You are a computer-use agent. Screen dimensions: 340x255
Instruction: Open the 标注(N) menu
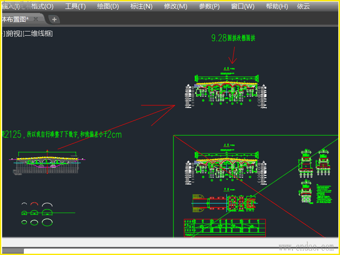(x=142, y=6)
